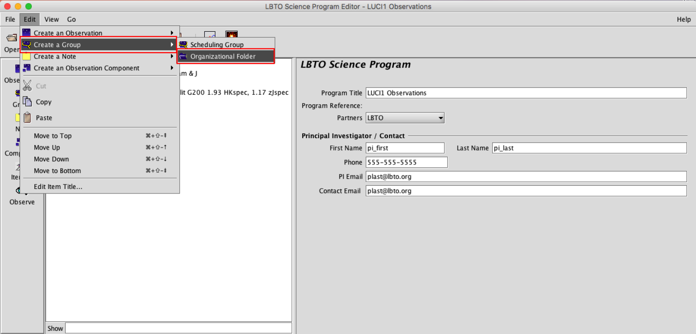
Task: Expand the Create a Note submenu
Action: [99, 57]
